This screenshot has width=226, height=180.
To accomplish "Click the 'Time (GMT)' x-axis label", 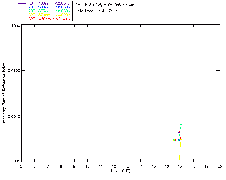I will tap(120, 171).
